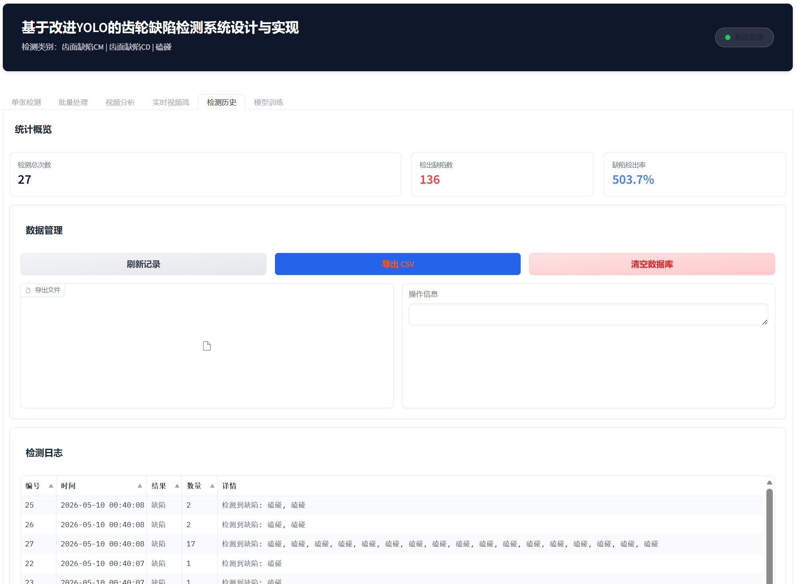
Task: Select log row numbered 22
Action: 393,564
